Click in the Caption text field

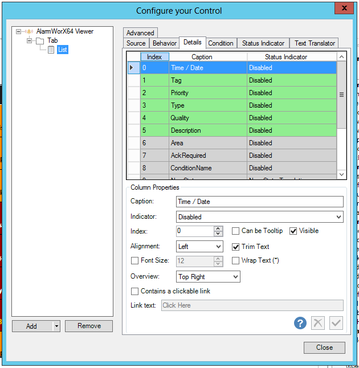tap(259, 202)
